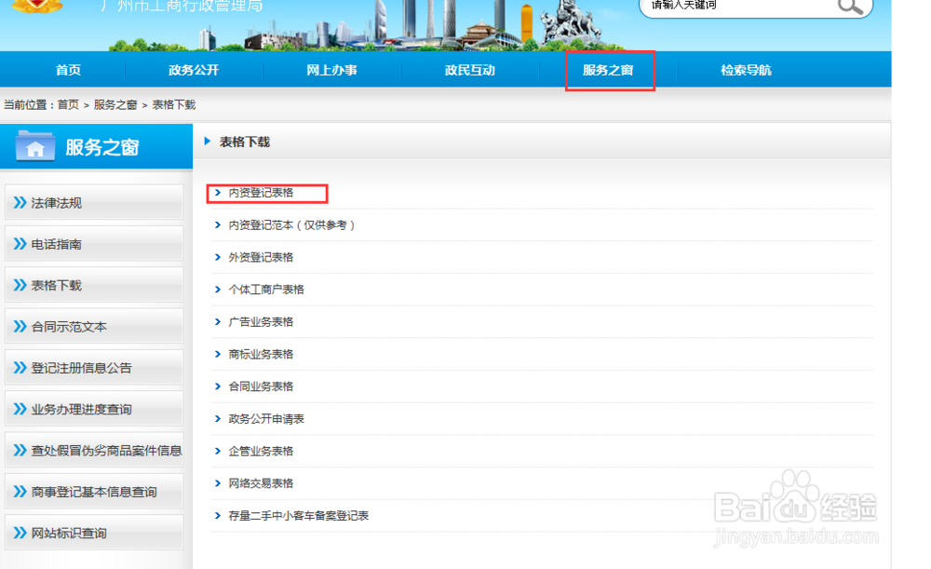Image resolution: width=931 pixels, height=569 pixels.
Task: Select the chevron icon before 法律法规
Action: click(x=20, y=202)
